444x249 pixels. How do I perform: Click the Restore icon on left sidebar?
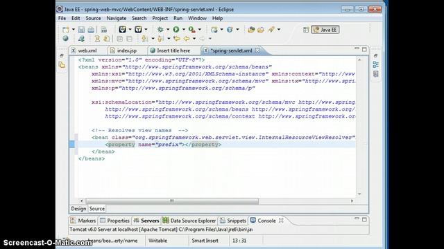tap(62, 55)
